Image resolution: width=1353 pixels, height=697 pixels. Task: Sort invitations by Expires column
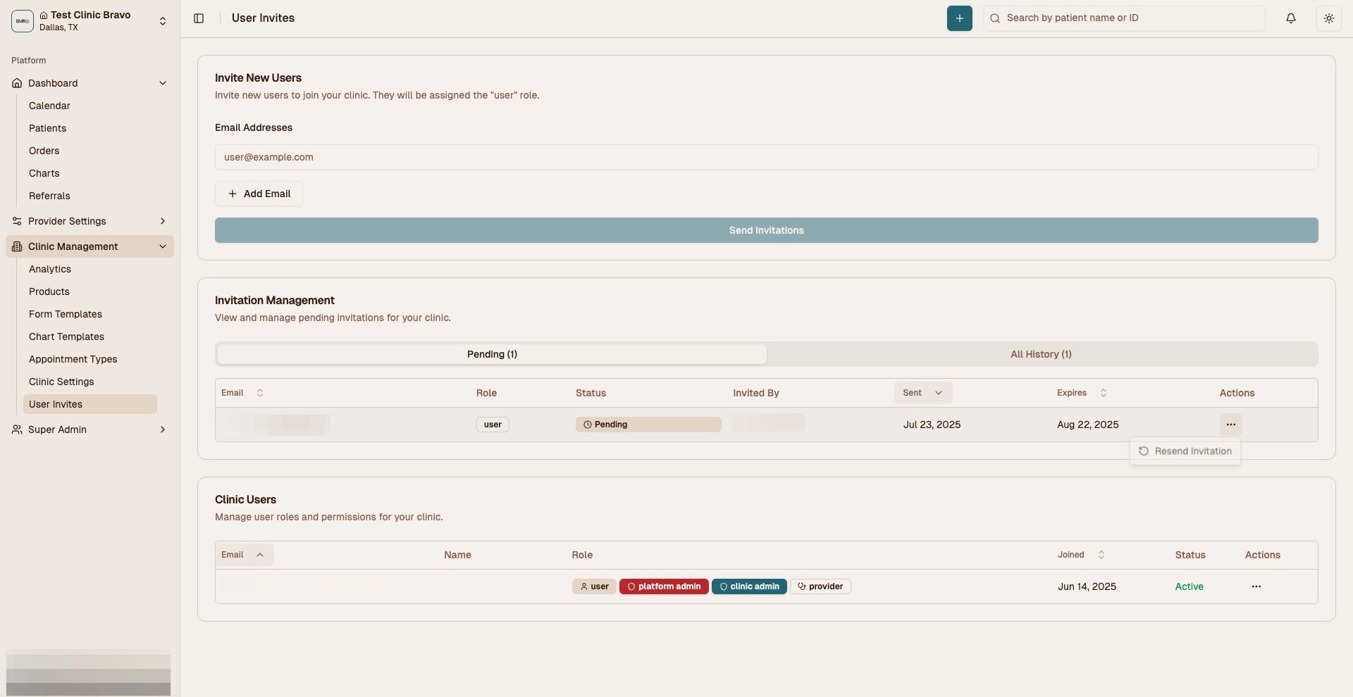click(x=1082, y=393)
